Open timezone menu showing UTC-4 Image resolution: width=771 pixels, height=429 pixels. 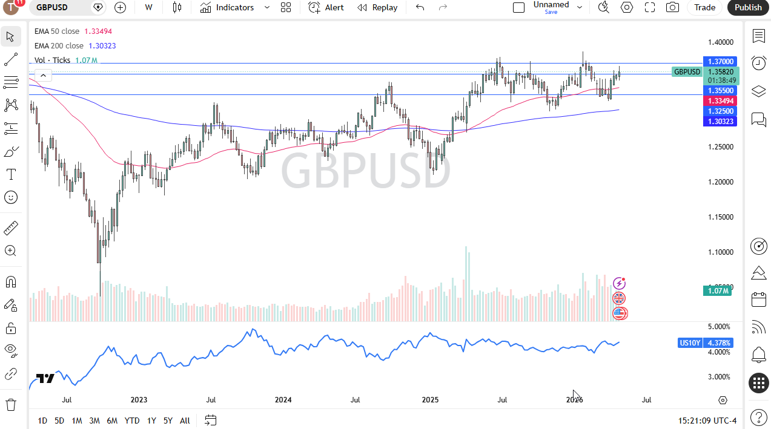[708, 421]
